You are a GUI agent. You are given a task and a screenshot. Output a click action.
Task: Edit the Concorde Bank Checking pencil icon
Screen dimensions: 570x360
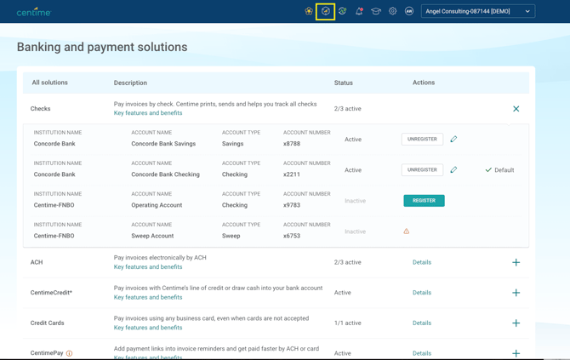(453, 170)
